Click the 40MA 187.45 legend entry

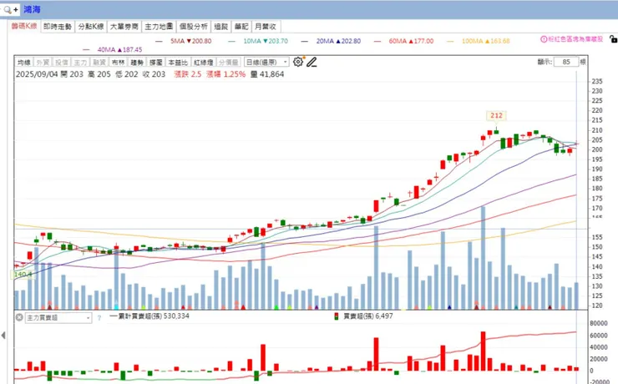coord(113,49)
